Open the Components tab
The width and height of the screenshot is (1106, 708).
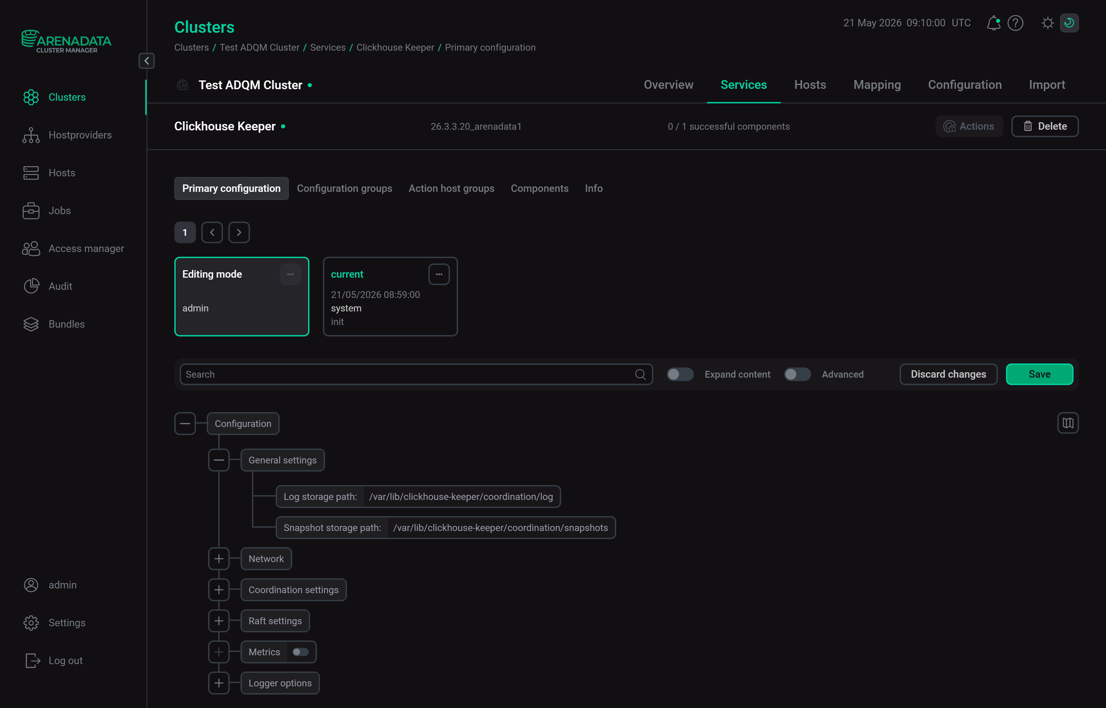pos(540,188)
